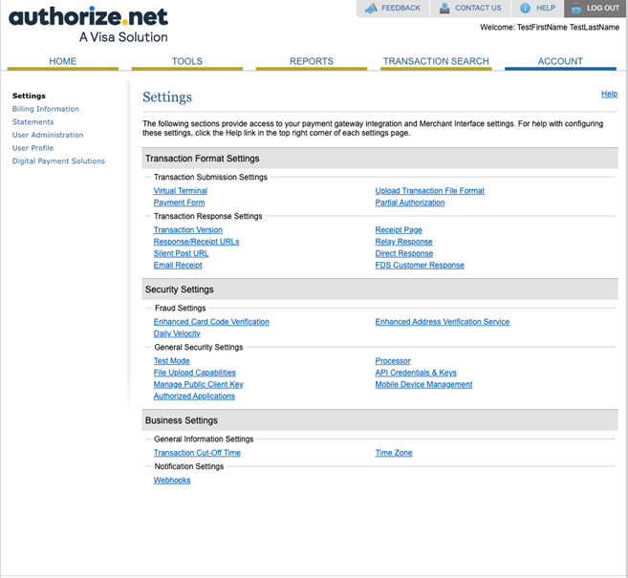The image size is (628, 578).
Task: Go to the Transaction Search tab
Action: (436, 61)
